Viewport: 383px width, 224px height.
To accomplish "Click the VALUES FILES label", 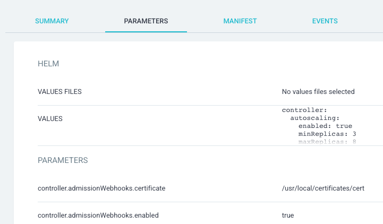I will click(x=59, y=92).
